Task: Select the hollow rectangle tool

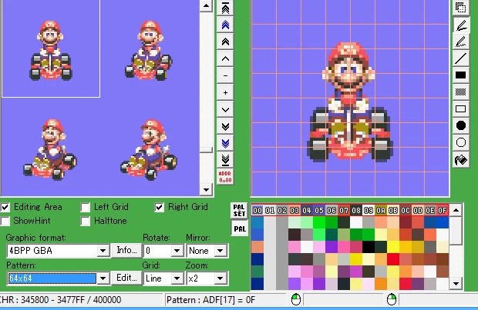Action: tap(460, 108)
